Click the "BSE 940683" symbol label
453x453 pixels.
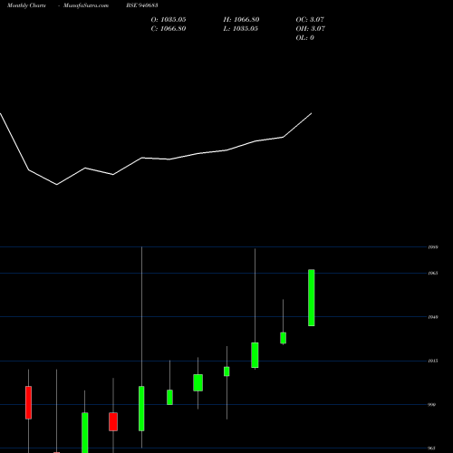tap(142, 5)
